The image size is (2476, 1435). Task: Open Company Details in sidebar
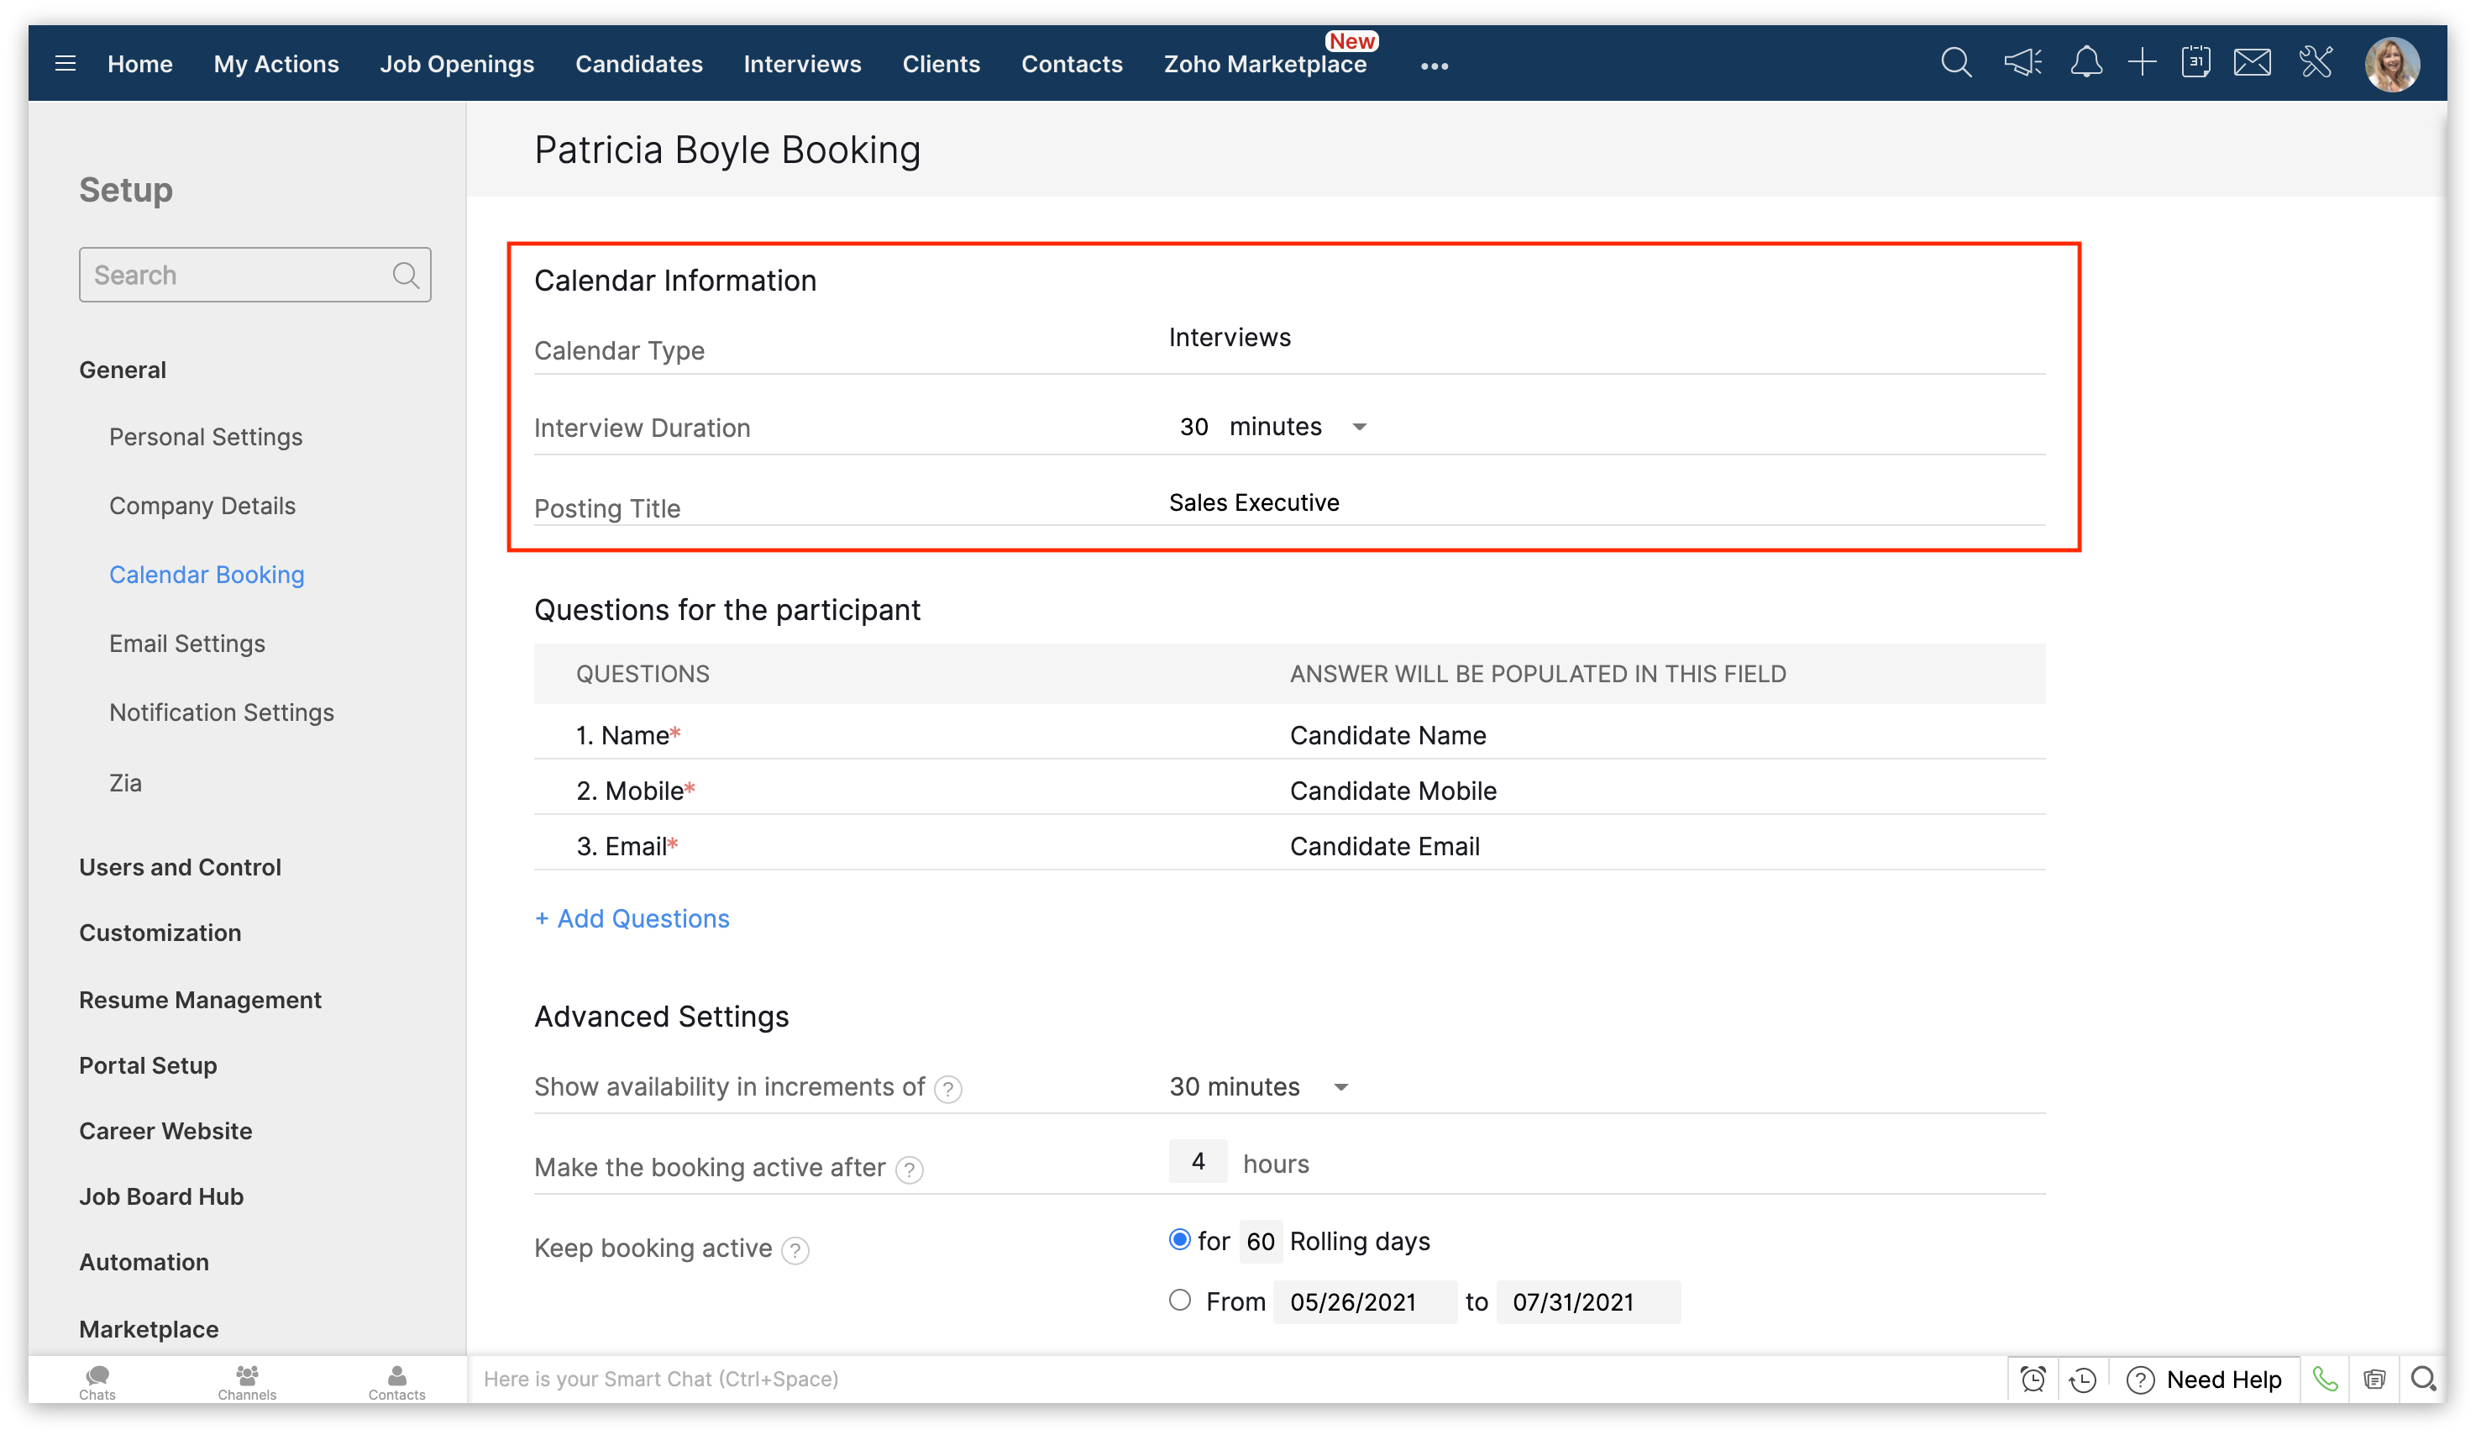point(202,505)
